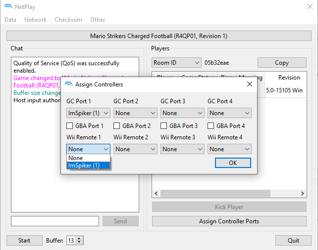This screenshot has width=318, height=250.
Task: Increase the Buffer value with up arrow
Action: [x=79, y=239]
